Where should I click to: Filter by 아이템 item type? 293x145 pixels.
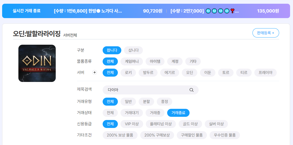point(155,61)
